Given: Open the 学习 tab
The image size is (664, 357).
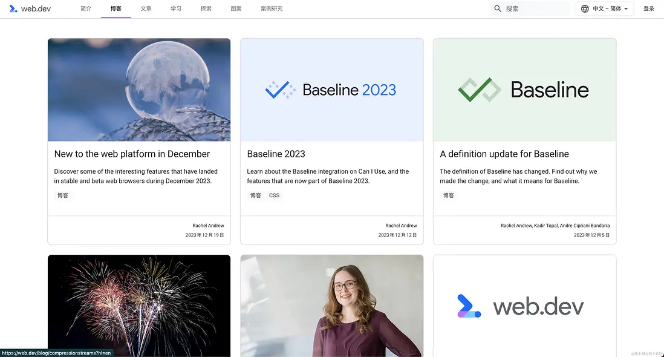Looking at the screenshot, I should [x=176, y=8].
